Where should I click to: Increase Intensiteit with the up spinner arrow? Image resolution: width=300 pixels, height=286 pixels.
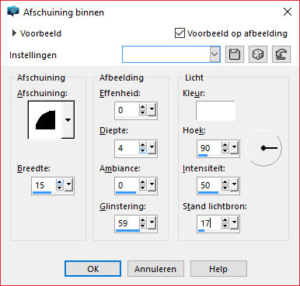point(225,182)
